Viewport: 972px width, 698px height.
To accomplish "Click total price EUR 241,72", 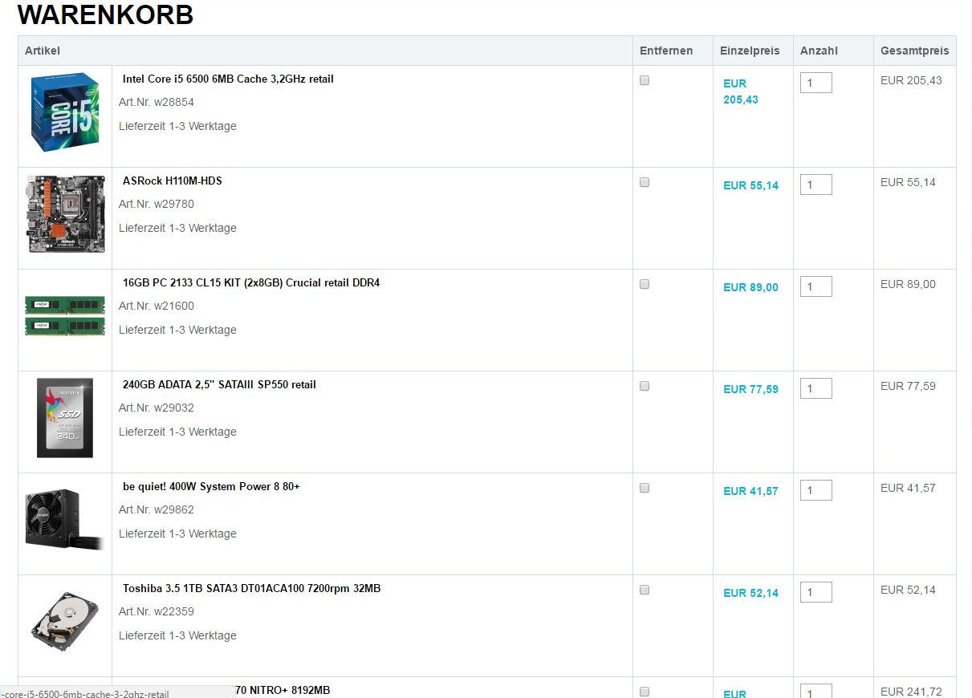I will click(x=911, y=692).
